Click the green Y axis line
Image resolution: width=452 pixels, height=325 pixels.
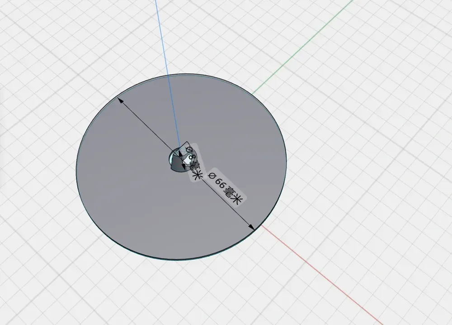coord(302,47)
